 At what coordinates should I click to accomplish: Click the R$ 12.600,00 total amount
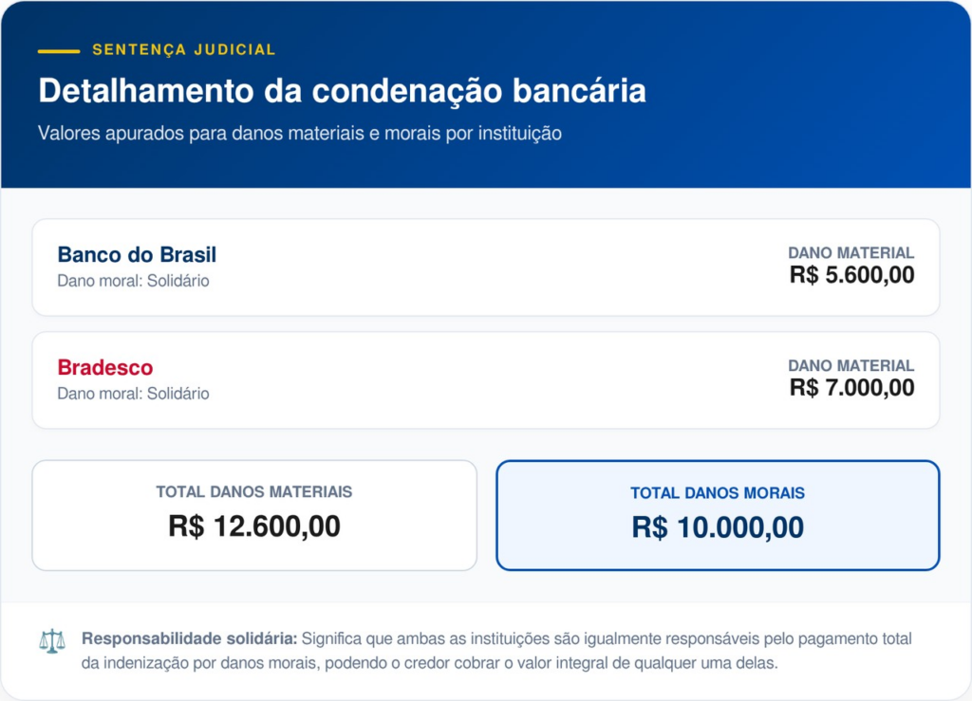point(254,526)
